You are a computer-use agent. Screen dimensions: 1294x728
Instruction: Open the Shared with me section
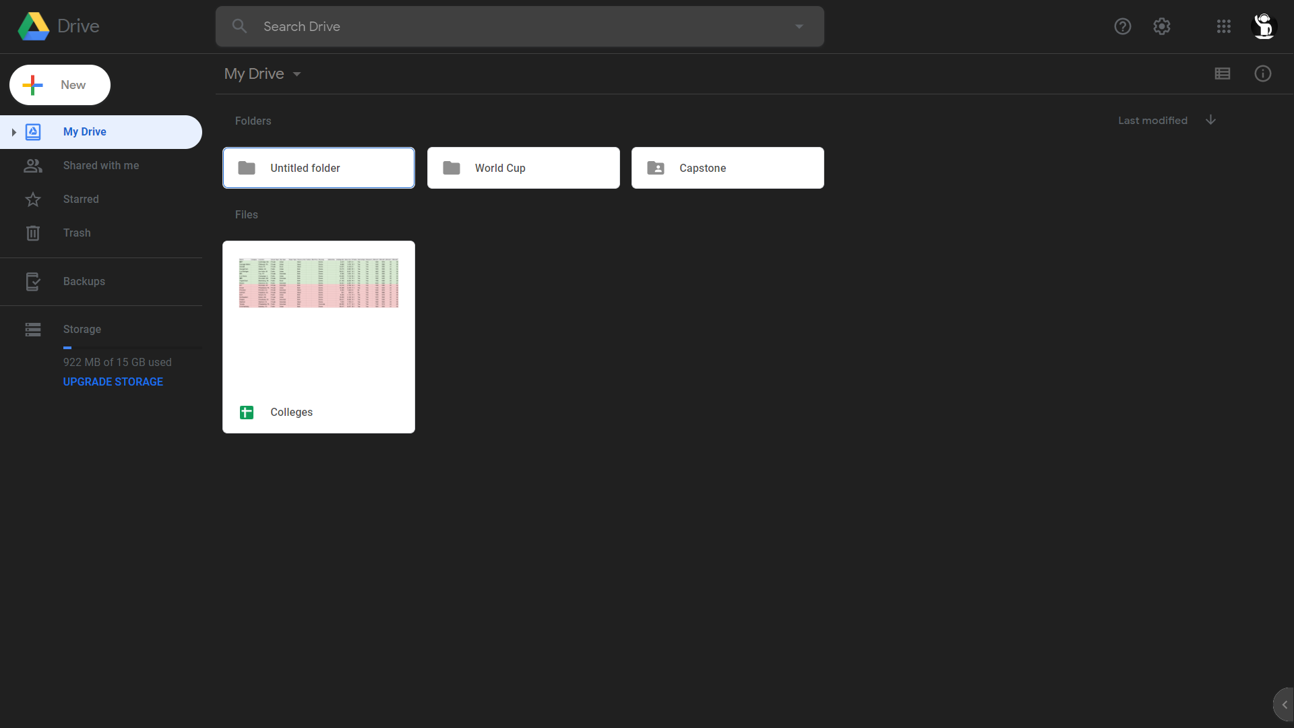pyautogui.click(x=32, y=165)
